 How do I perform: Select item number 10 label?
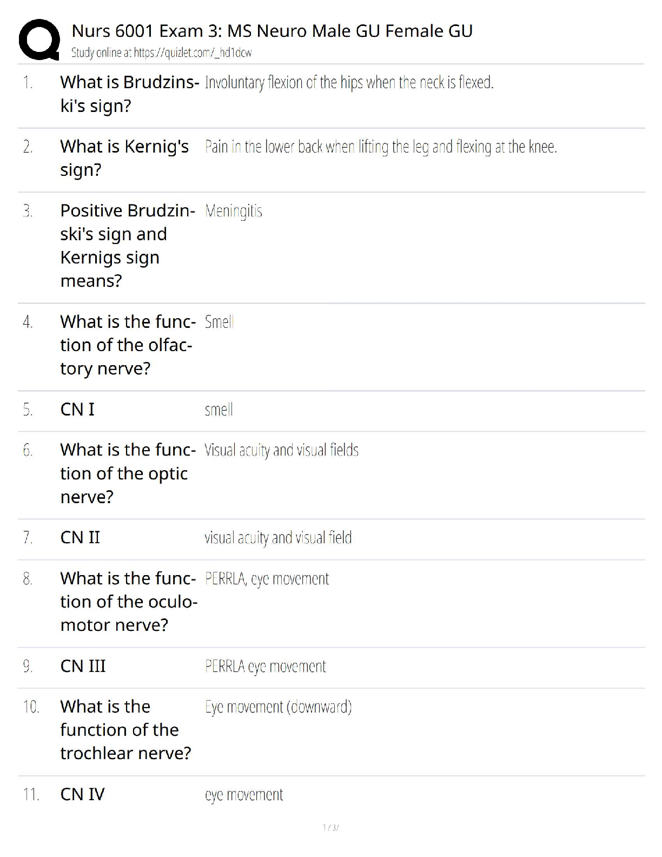click(x=31, y=707)
